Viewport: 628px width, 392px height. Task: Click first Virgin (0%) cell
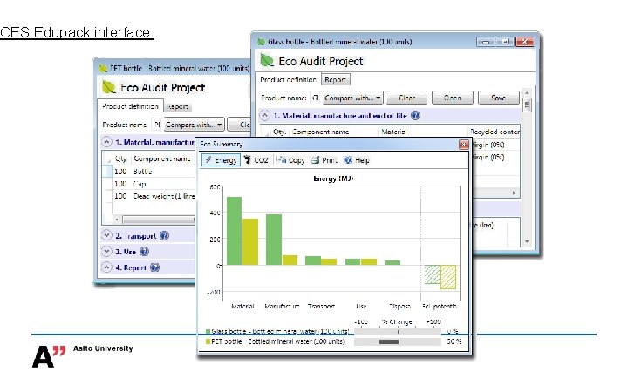coord(488,145)
